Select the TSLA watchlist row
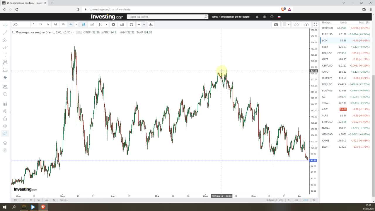Viewport: 375px width, 211px height. tap(346, 103)
